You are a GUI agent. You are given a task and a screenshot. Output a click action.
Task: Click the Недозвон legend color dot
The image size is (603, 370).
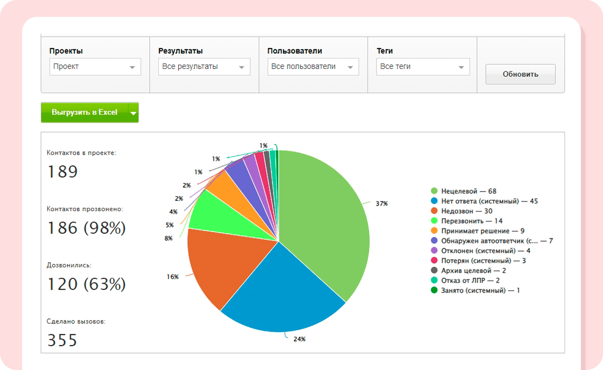click(x=434, y=211)
